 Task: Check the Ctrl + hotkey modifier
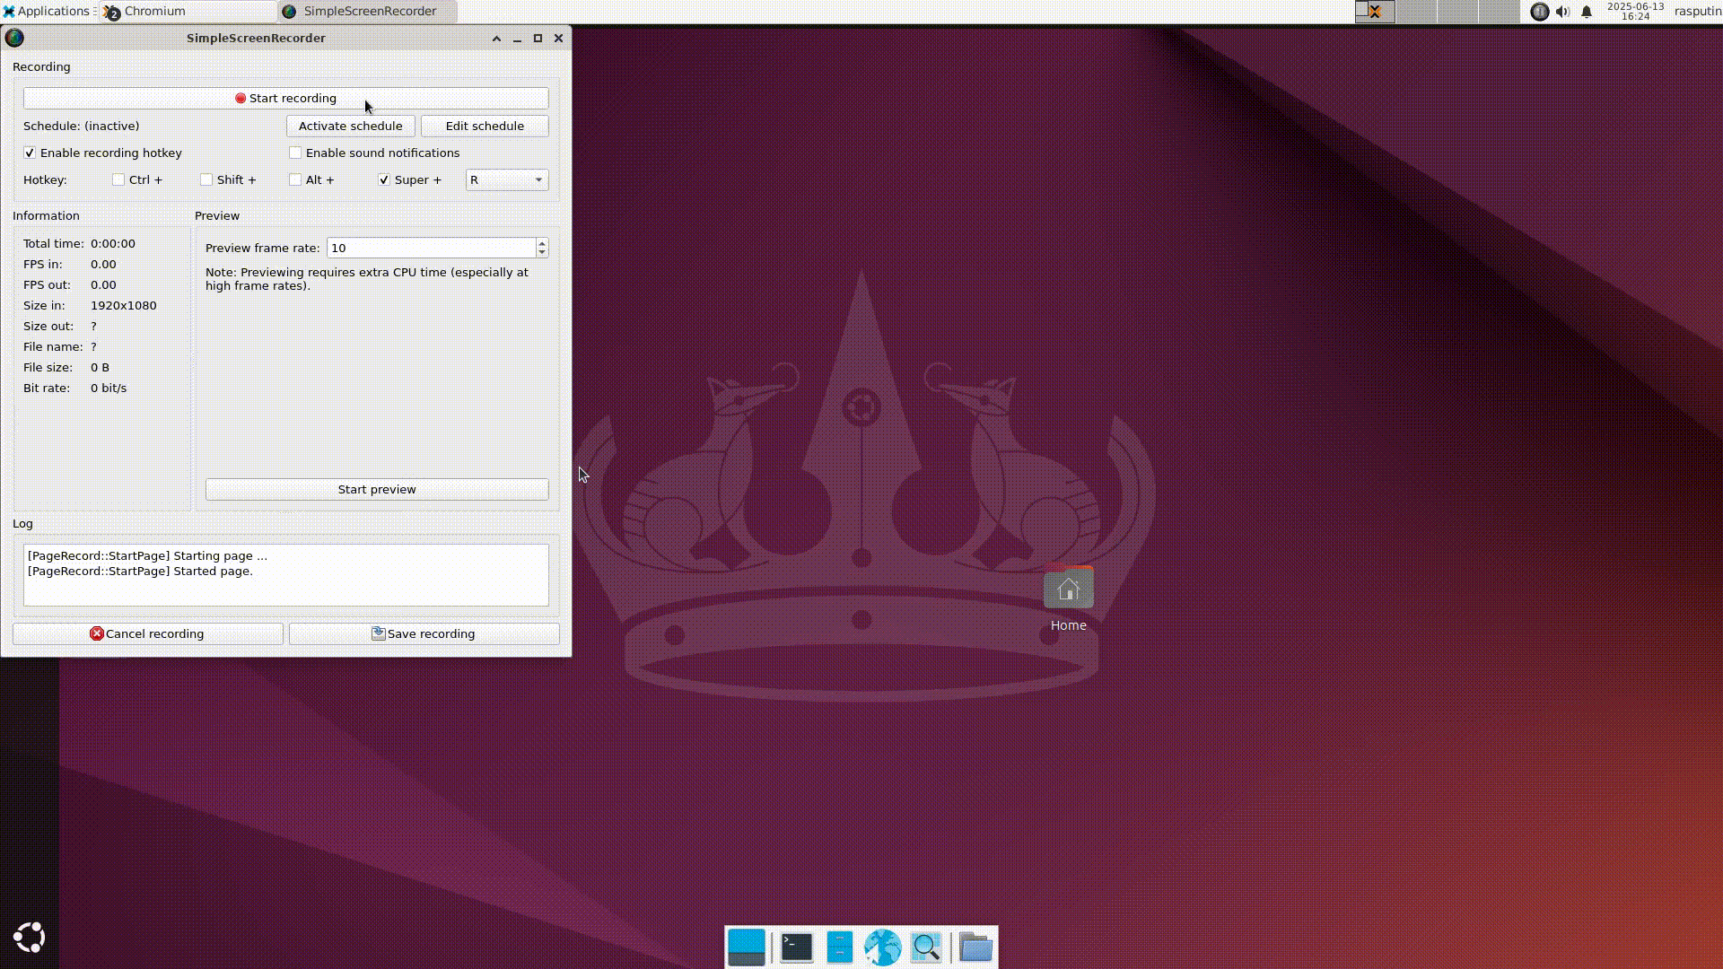pos(118,180)
